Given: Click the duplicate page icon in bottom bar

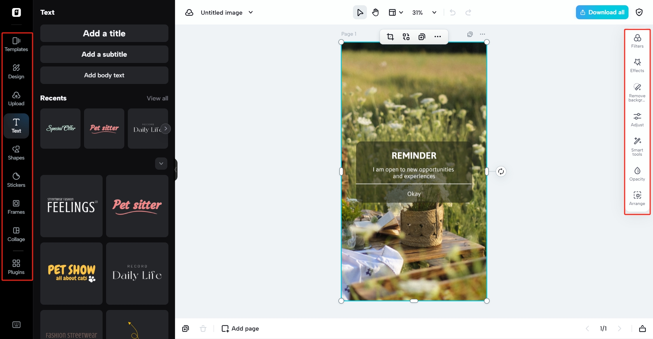Looking at the screenshot, I should point(186,329).
